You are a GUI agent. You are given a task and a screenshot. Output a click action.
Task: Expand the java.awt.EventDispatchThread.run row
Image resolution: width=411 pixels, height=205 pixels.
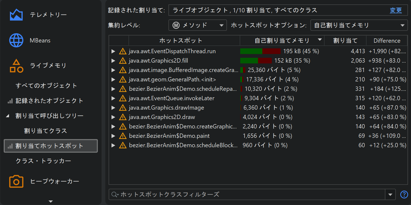click(x=113, y=51)
